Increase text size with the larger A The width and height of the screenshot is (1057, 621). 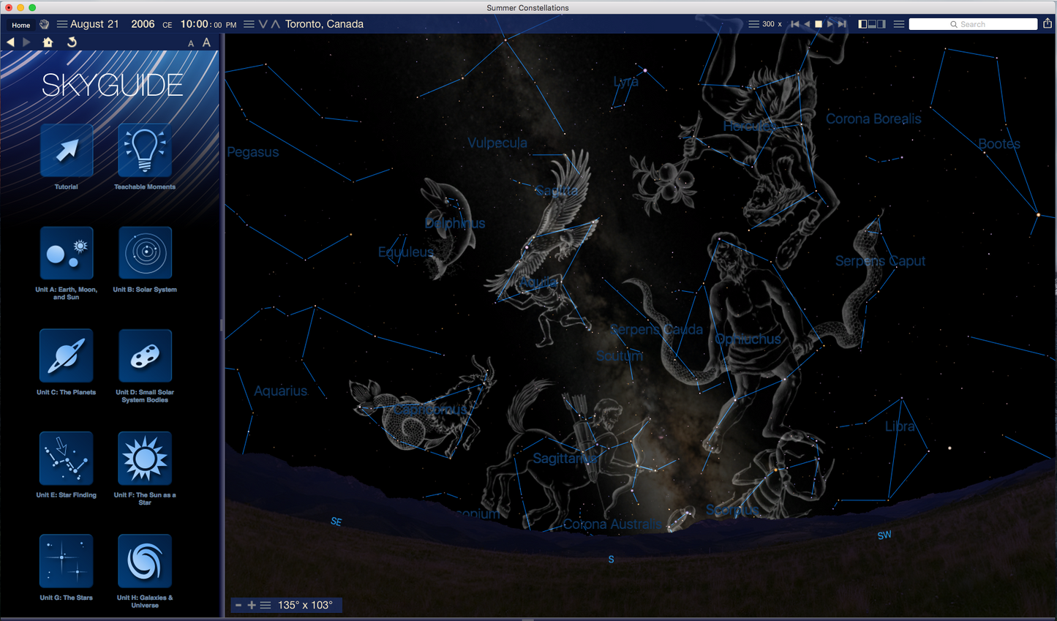[207, 42]
